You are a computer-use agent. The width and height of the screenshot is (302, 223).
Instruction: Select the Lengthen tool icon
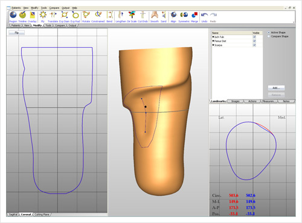(x=121, y=15)
